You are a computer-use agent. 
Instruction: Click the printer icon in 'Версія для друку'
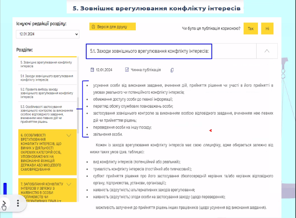tap(93, 27)
